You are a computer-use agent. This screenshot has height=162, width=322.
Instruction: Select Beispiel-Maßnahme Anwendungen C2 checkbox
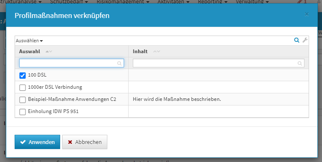click(x=23, y=100)
